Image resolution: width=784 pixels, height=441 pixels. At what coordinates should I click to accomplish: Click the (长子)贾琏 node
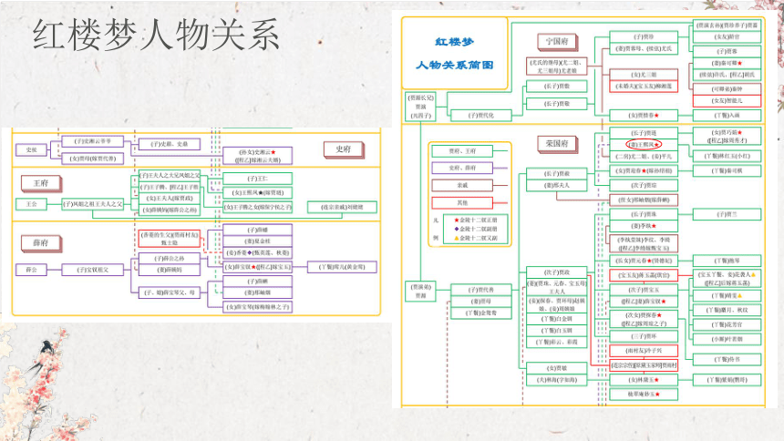click(x=644, y=133)
